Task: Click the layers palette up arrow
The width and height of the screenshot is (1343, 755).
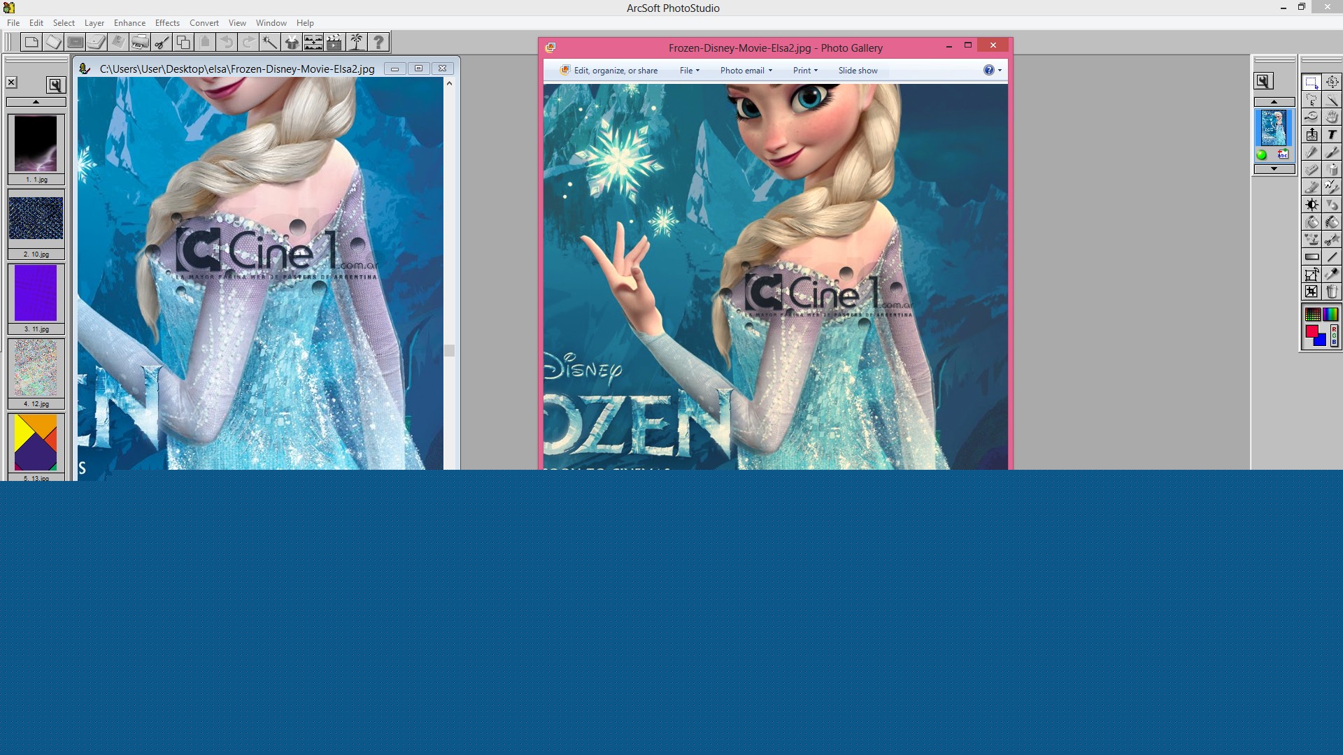Action: coord(1274,101)
